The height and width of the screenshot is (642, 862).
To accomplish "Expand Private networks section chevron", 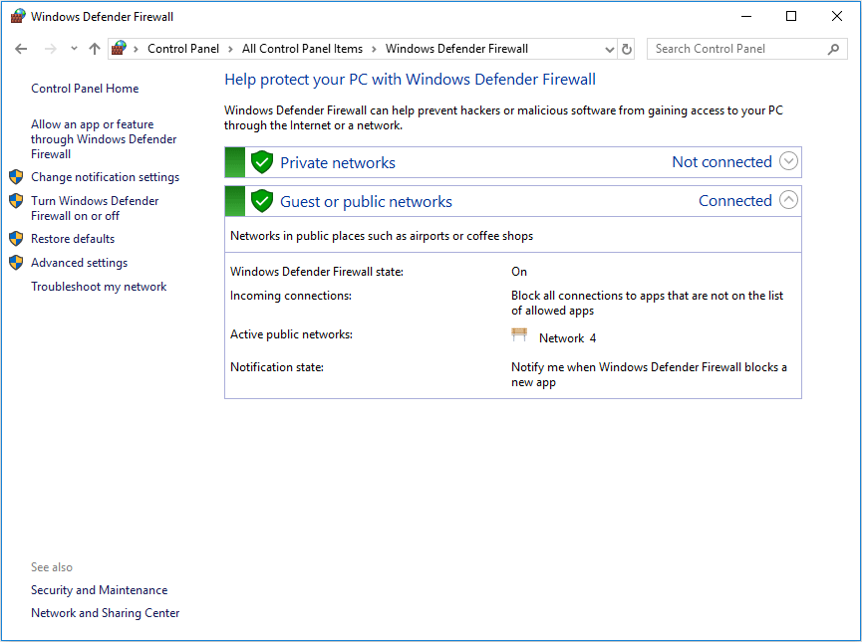I will (788, 161).
